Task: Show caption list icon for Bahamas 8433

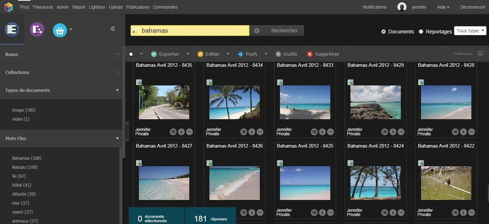Action: 314,132
